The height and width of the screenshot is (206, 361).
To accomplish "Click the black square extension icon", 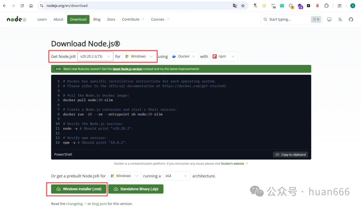I will point(309,6).
